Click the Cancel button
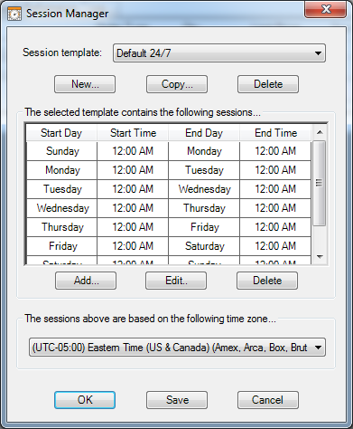The height and width of the screenshot is (429, 353). [268, 400]
